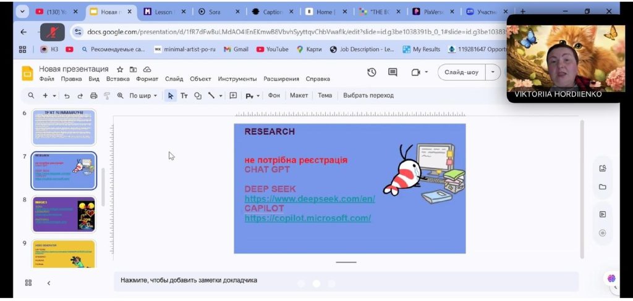Collapse the filmstrip panel arrow

click(48, 282)
